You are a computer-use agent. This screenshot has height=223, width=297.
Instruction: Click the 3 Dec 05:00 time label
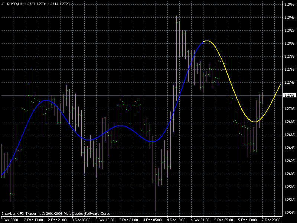point(81,220)
